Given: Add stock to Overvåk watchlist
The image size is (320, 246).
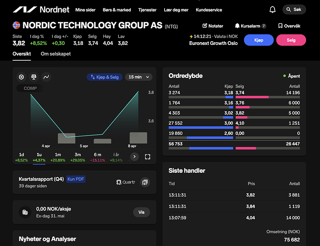Looking at the screenshot, I should point(289,26).
